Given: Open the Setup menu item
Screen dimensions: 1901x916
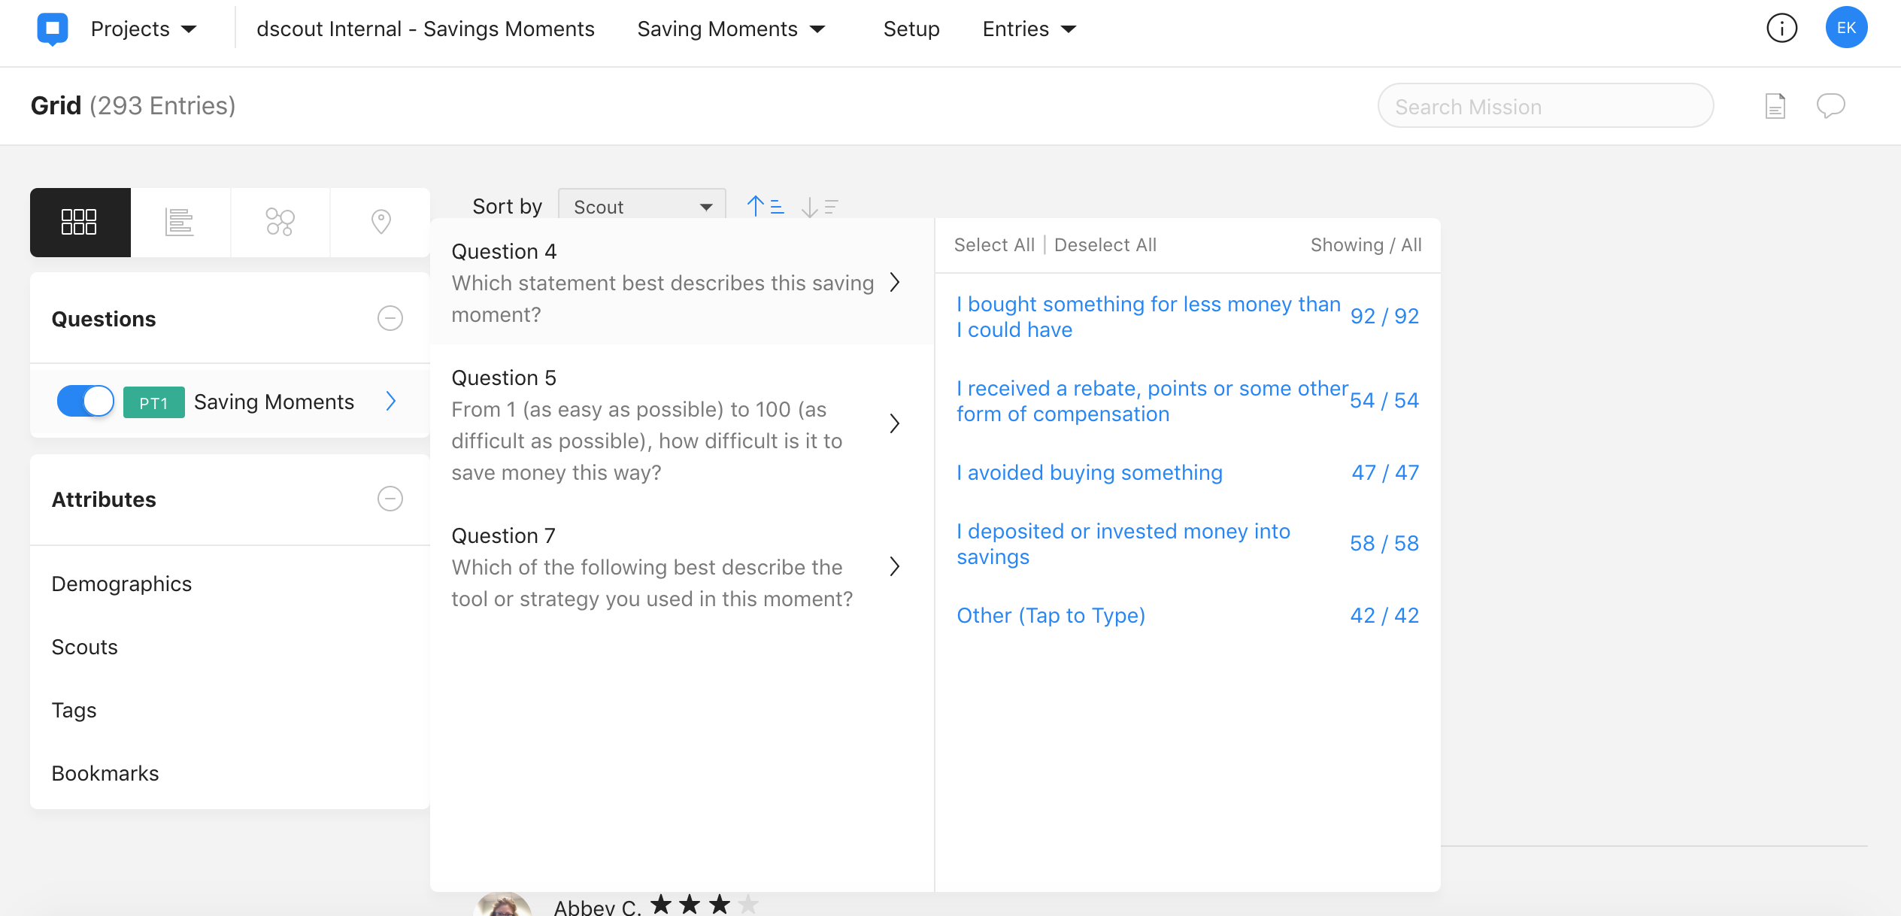Looking at the screenshot, I should click(x=911, y=29).
